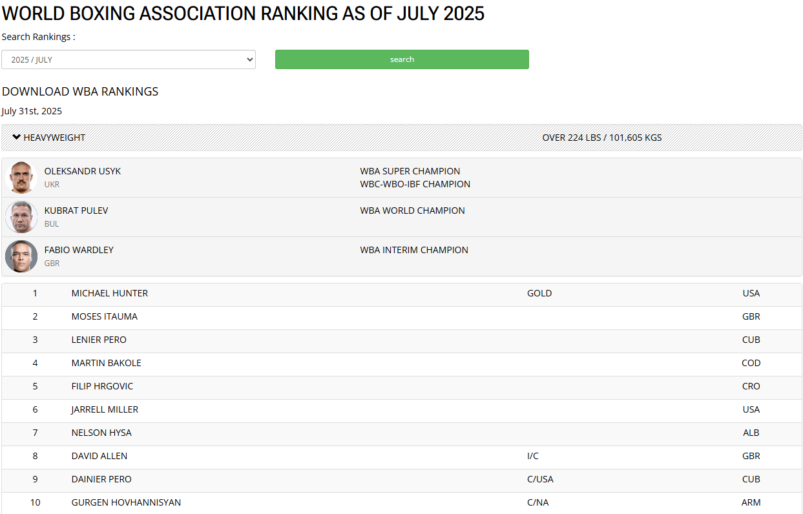Open the 2025 / JULY rankings date dropdown

pyautogui.click(x=129, y=59)
